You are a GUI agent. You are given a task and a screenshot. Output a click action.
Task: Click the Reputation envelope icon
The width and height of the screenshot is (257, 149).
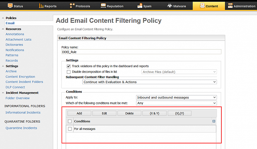(103, 6)
